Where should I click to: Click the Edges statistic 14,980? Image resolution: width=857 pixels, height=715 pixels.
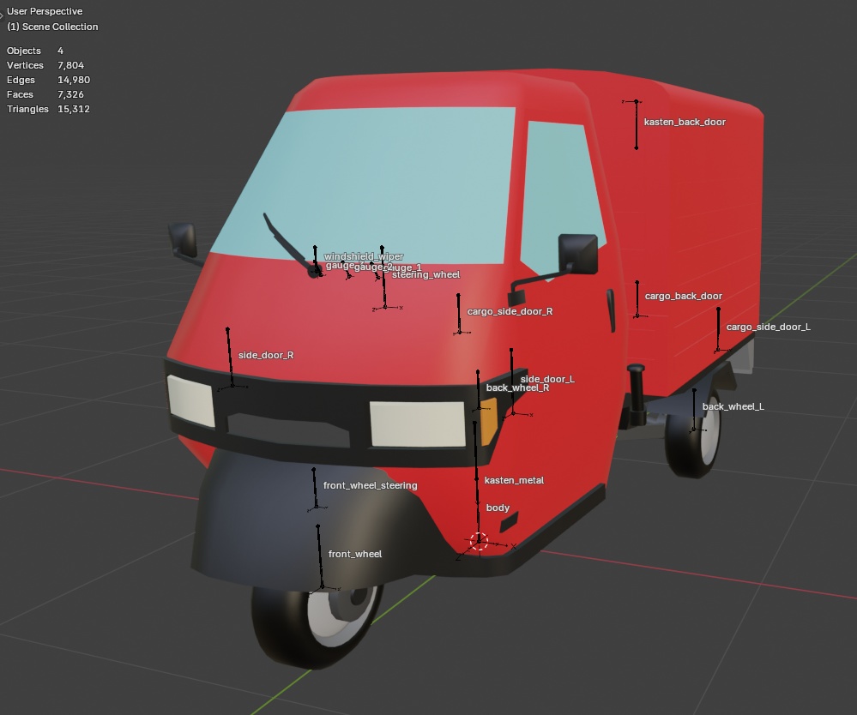tap(74, 80)
